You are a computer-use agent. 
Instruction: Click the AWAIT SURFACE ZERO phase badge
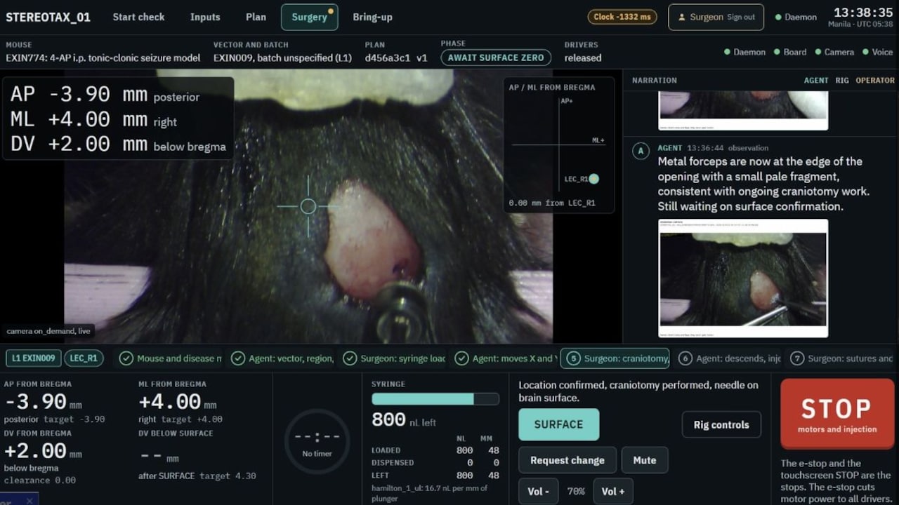496,58
